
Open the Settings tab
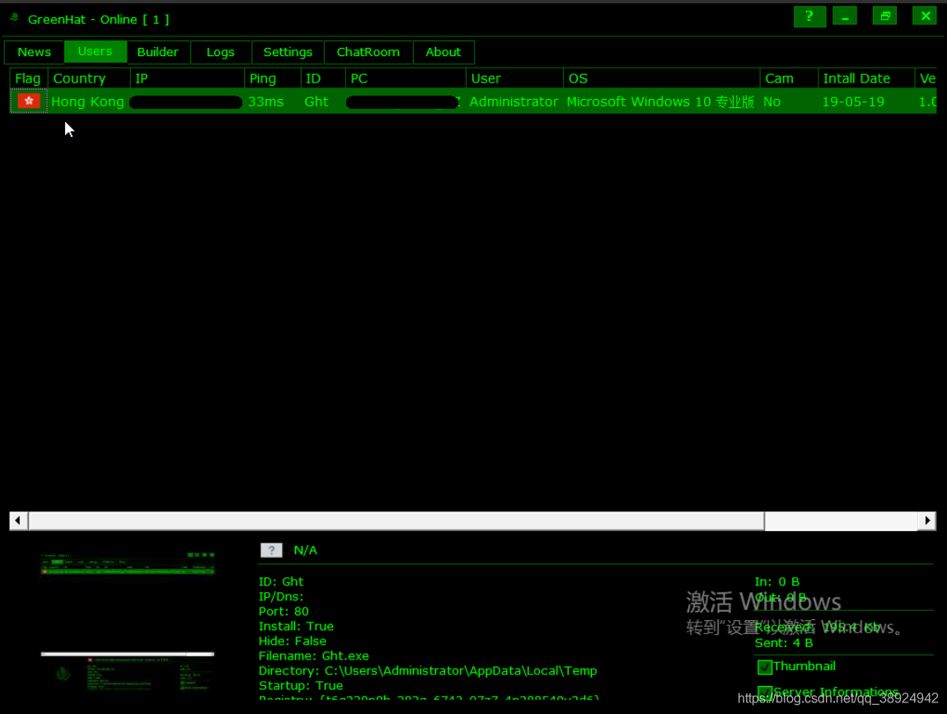coord(288,52)
